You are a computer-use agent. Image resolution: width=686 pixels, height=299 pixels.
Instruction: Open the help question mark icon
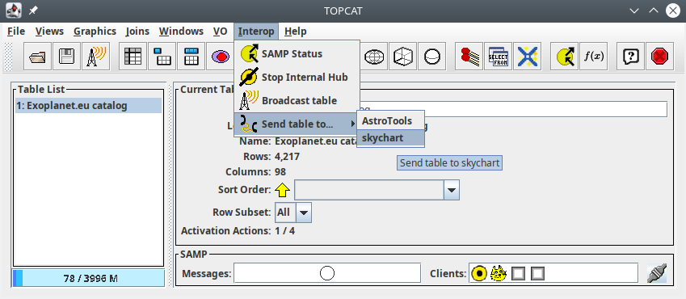(631, 57)
